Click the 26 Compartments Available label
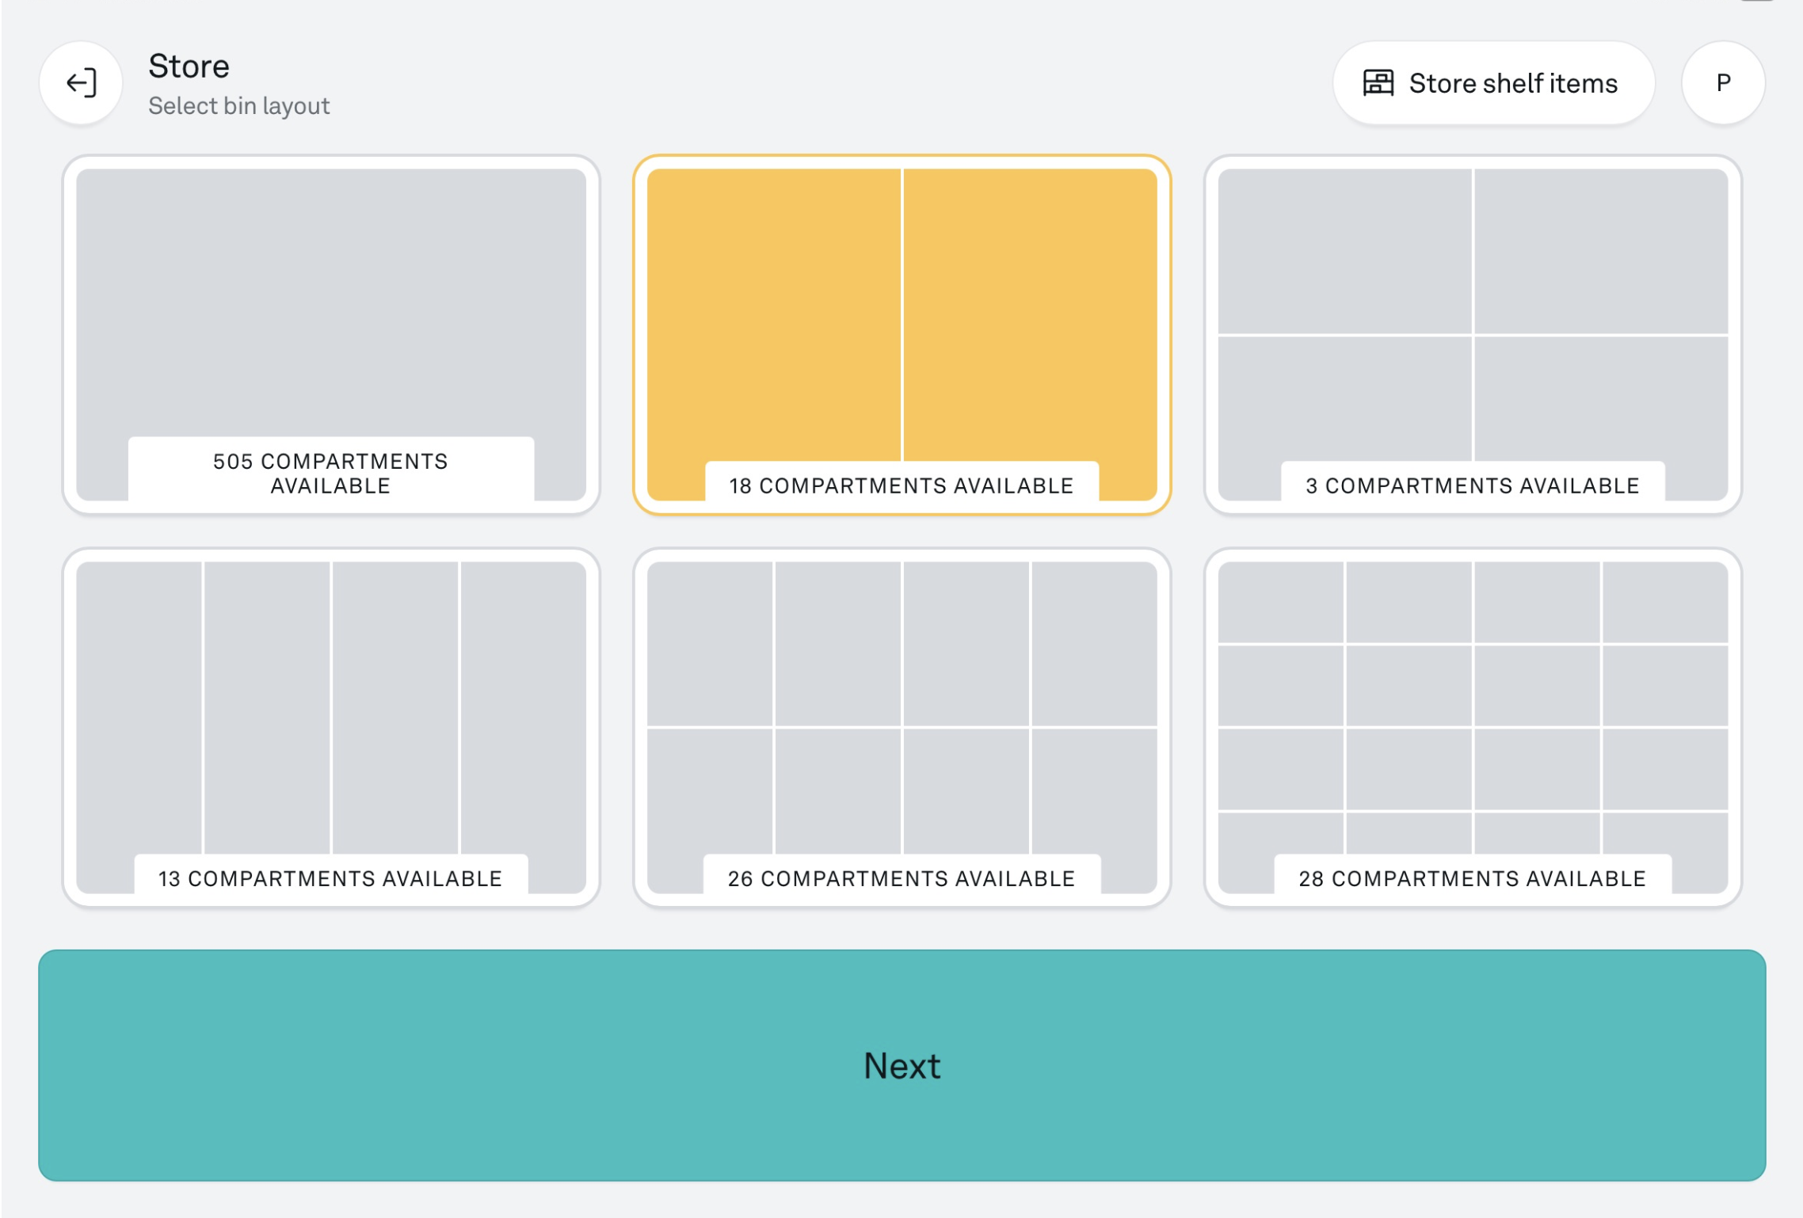Viewport: 1803px width, 1218px height. [x=901, y=878]
